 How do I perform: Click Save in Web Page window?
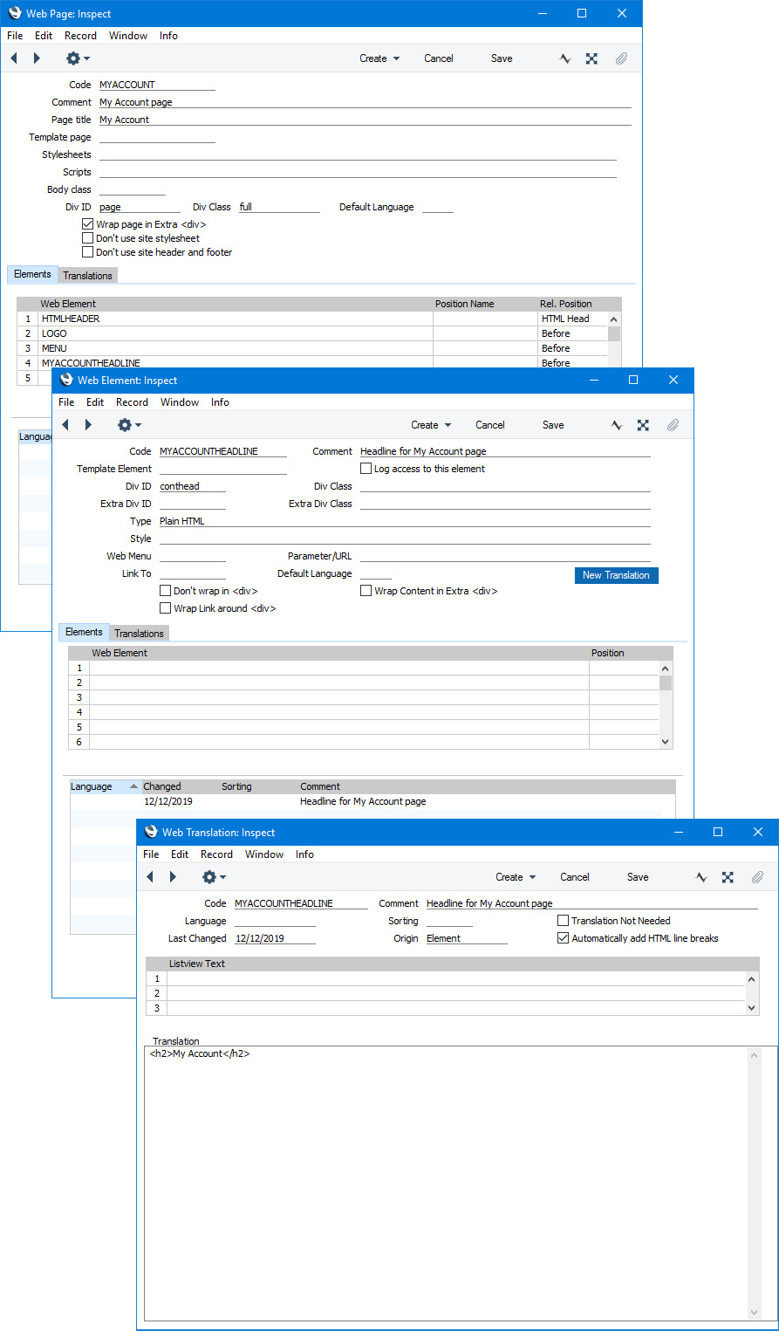pos(502,58)
